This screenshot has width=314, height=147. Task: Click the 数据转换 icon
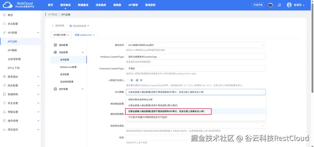pyautogui.click(x=4, y=94)
